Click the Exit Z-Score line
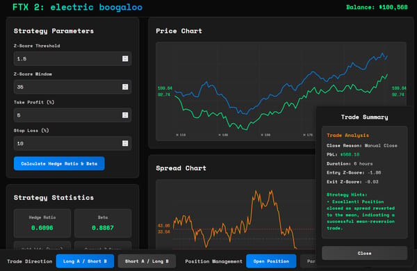Viewport: 417px width, 271px height. 352,182
